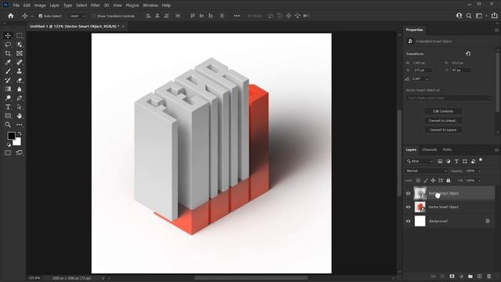The image size is (501, 282).
Task: Click the Home icon in options bar
Action: coord(10,16)
